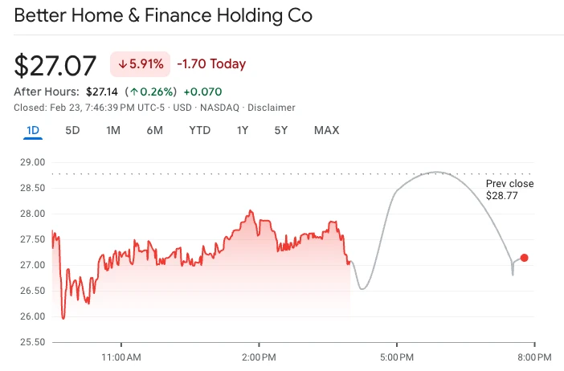Click the red after-hours price dot
The image size is (564, 371).
[524, 258]
